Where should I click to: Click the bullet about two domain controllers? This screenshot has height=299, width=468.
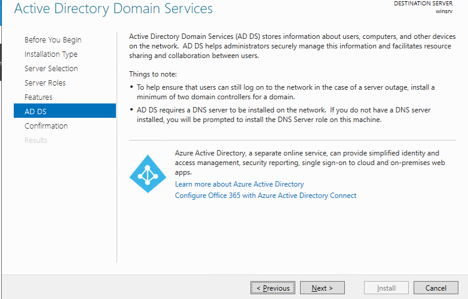[281, 92]
